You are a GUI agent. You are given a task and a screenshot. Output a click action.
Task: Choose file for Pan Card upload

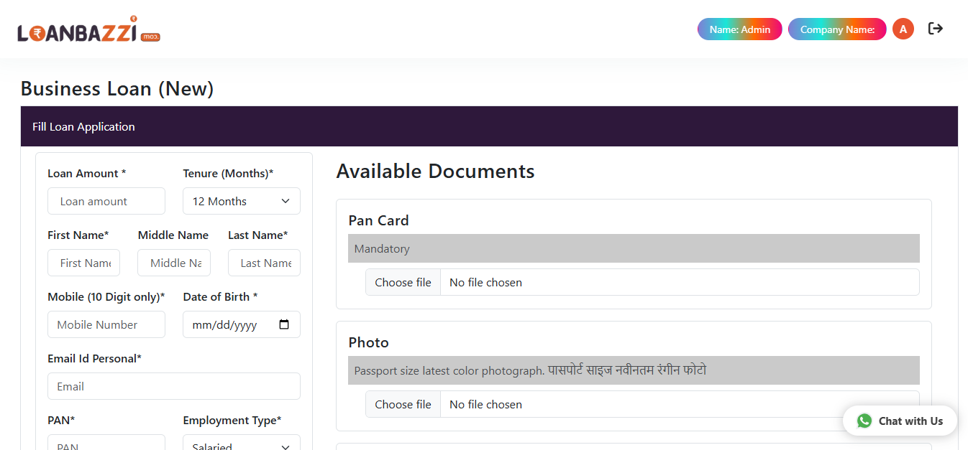click(403, 282)
